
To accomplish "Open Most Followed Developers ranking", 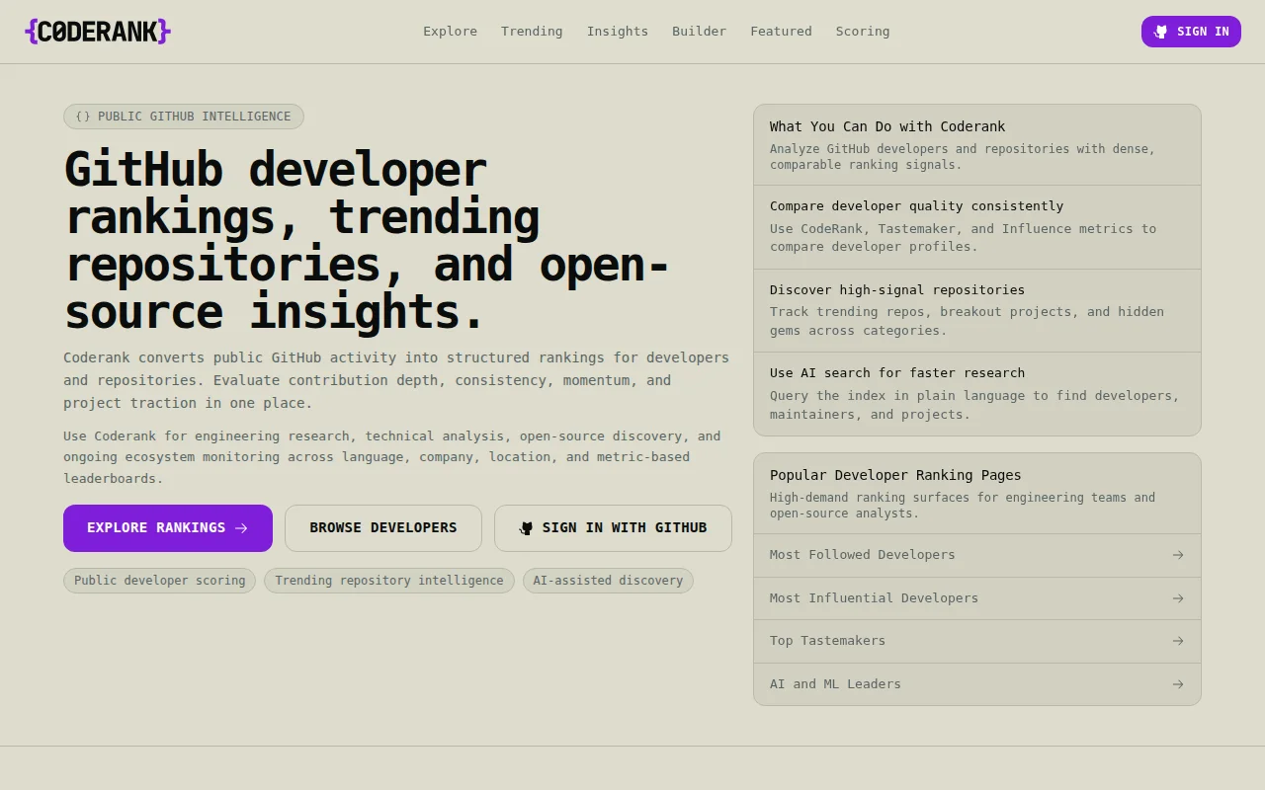I will click(977, 555).
